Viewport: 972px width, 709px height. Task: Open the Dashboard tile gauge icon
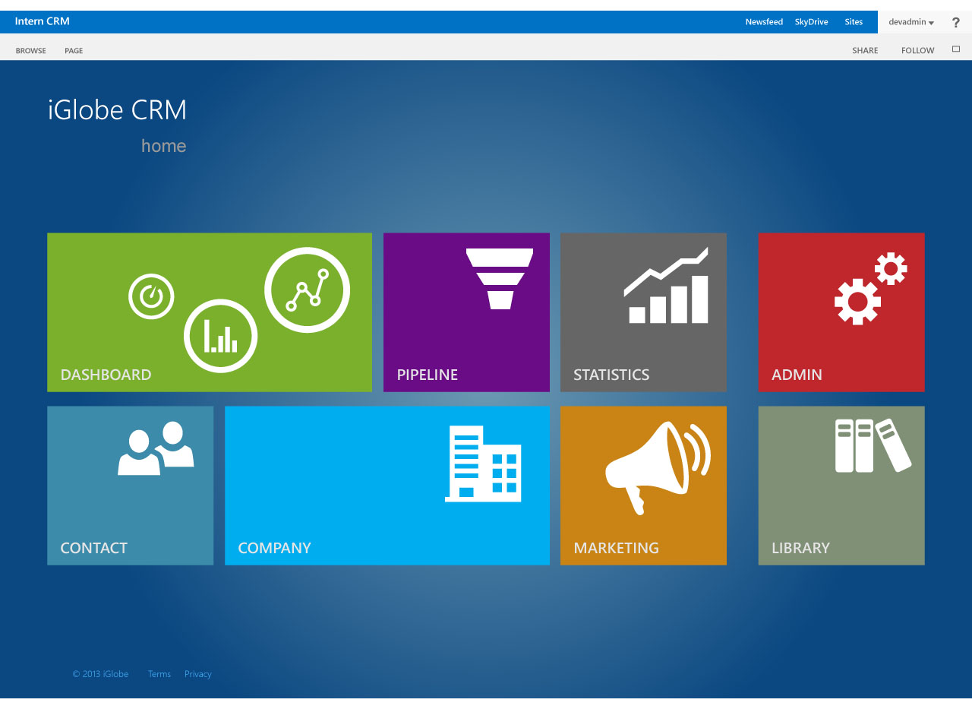coord(151,296)
